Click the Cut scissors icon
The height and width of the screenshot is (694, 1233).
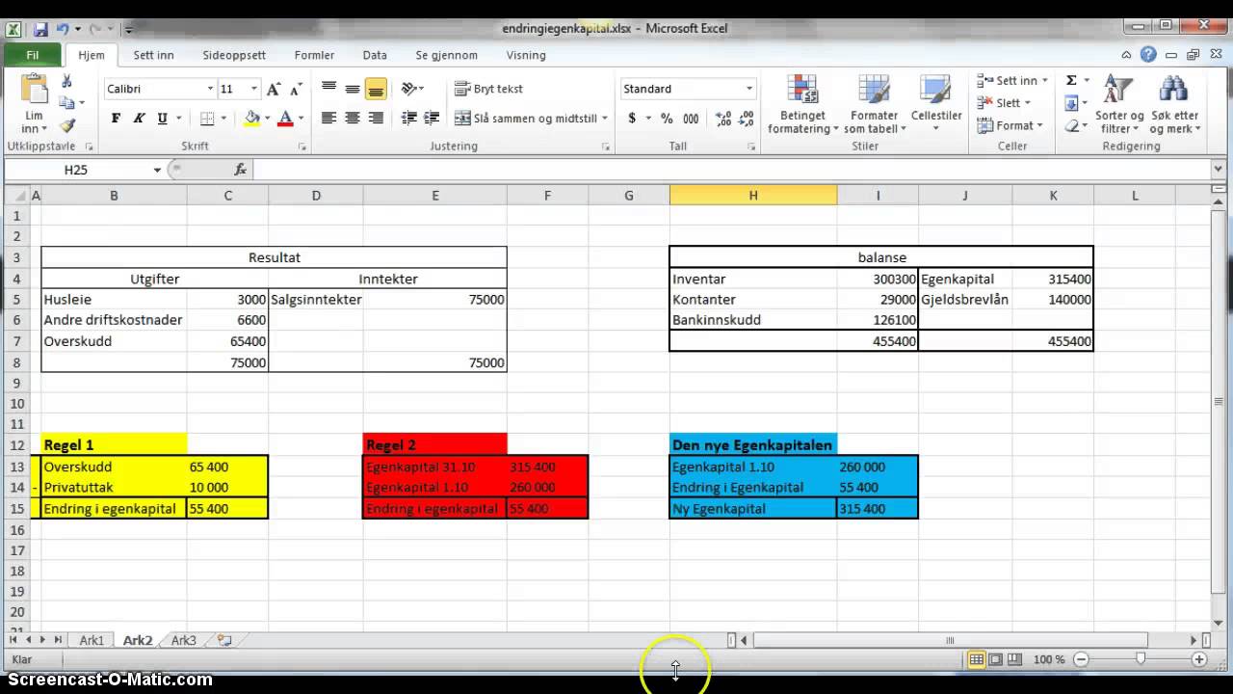(67, 82)
